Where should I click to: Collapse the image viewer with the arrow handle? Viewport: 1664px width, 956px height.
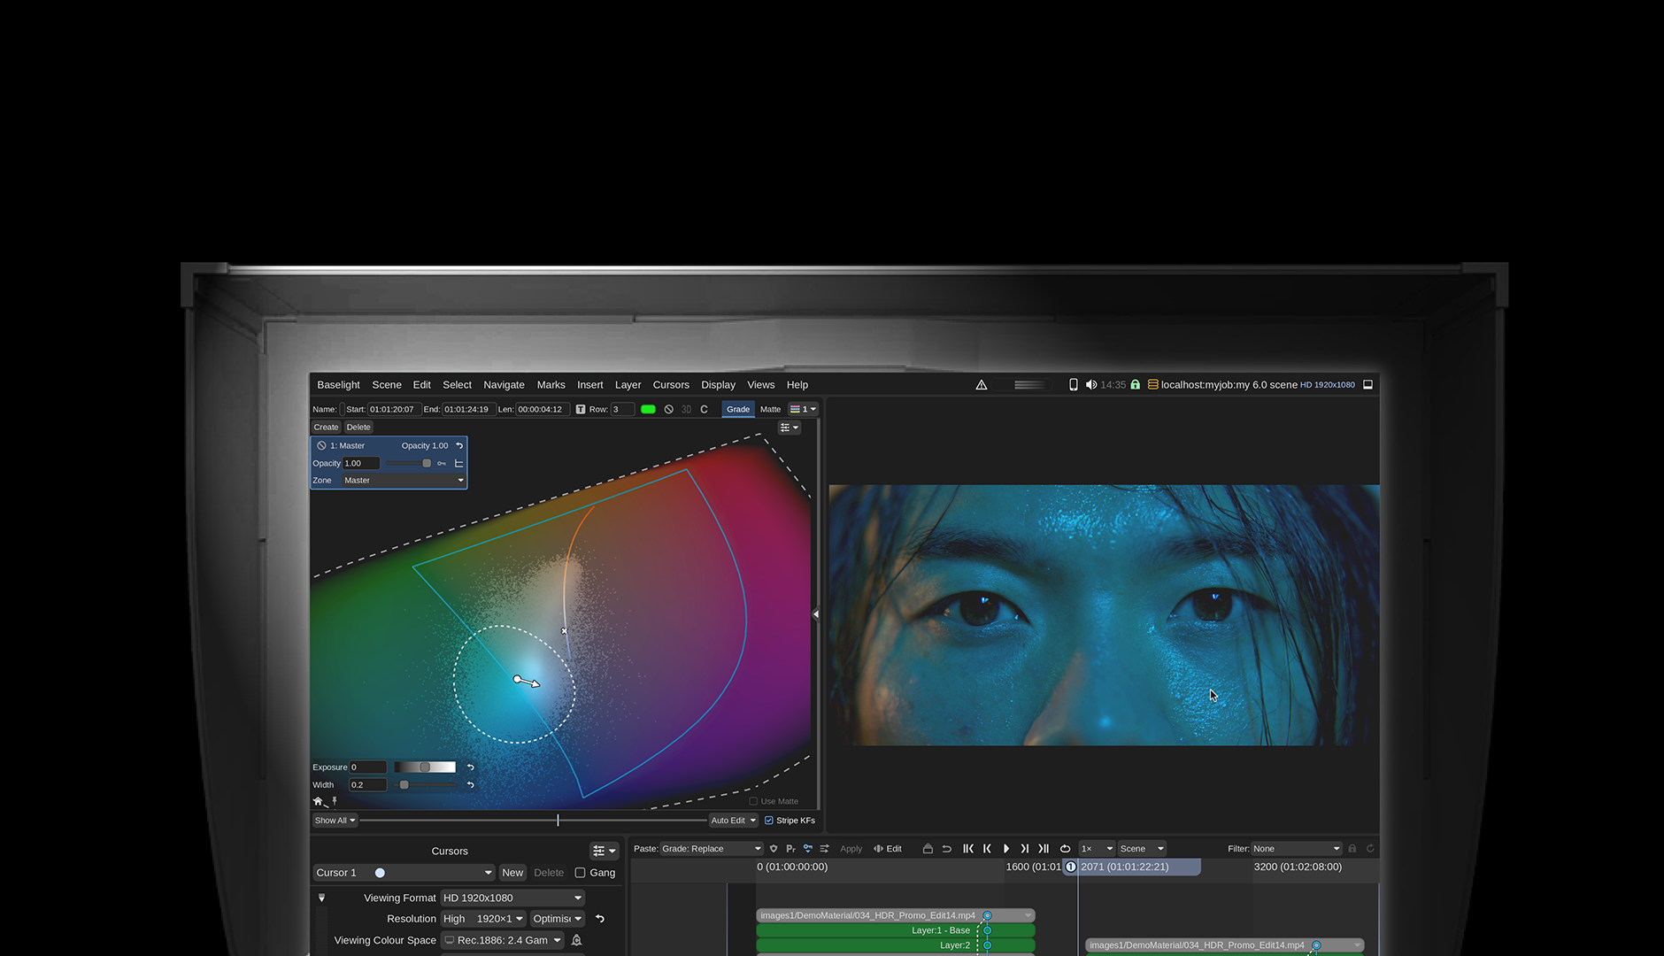(815, 613)
